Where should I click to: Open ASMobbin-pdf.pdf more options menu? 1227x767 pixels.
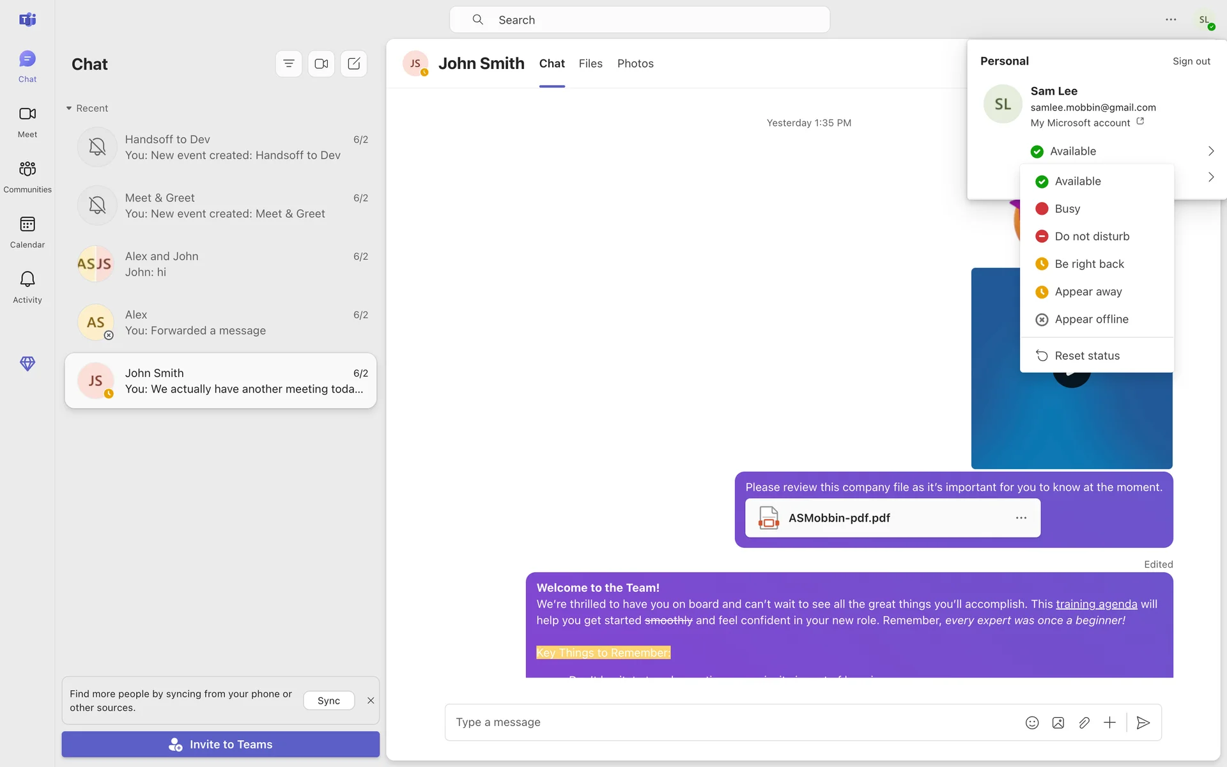point(1021,518)
